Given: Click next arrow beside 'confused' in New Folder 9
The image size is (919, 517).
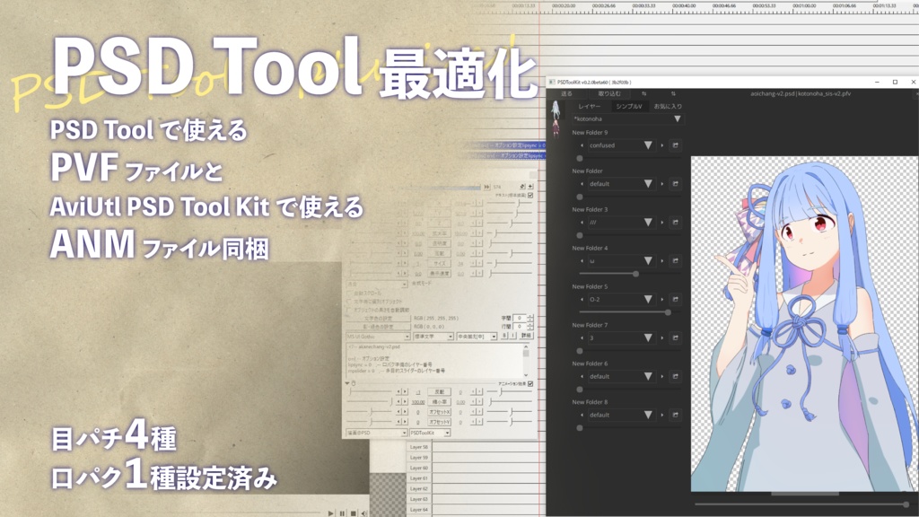Looking at the screenshot, I should tap(662, 145).
